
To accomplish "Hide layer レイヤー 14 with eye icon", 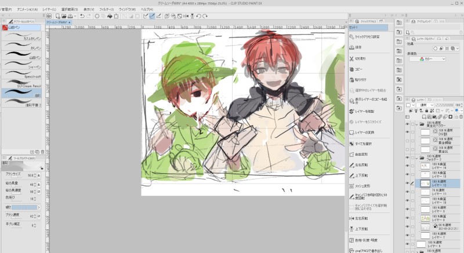I will pos(408,166).
